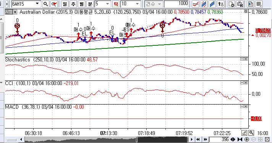
Task: Open the line chart type icon
Action: coord(196,4)
